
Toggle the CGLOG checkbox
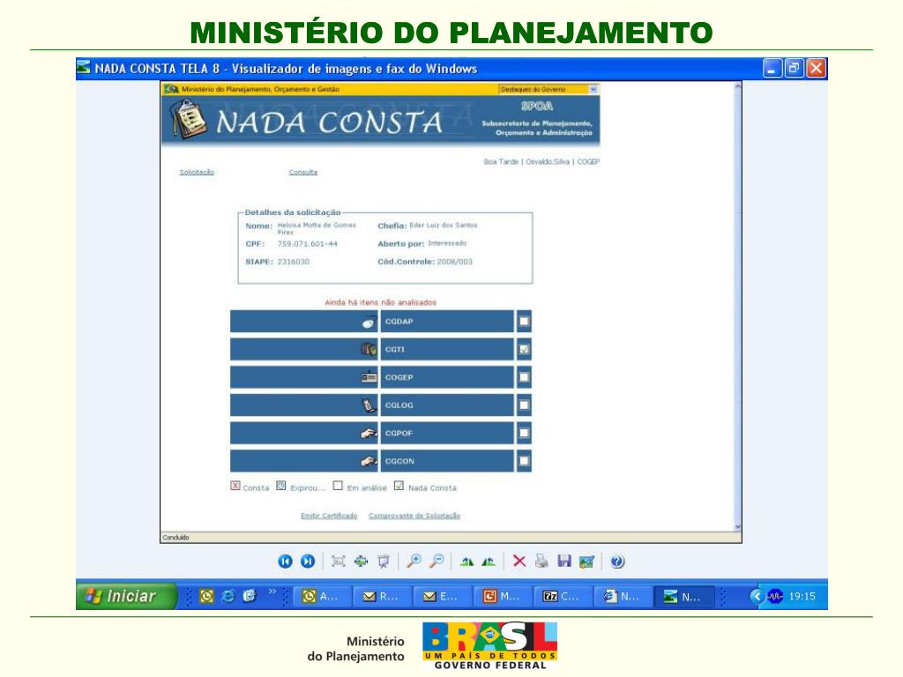point(524,405)
